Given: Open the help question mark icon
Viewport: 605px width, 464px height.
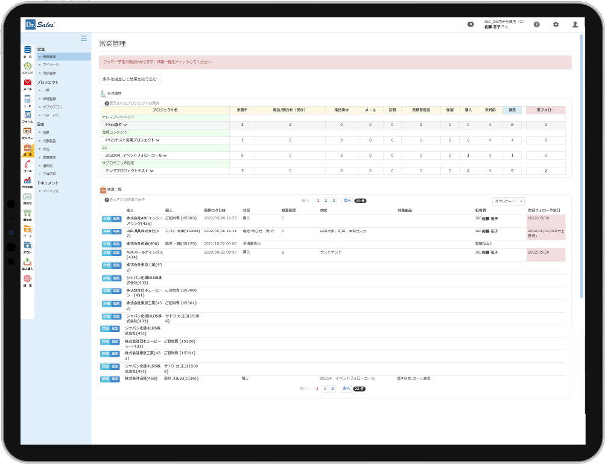Looking at the screenshot, I should pyautogui.click(x=536, y=25).
